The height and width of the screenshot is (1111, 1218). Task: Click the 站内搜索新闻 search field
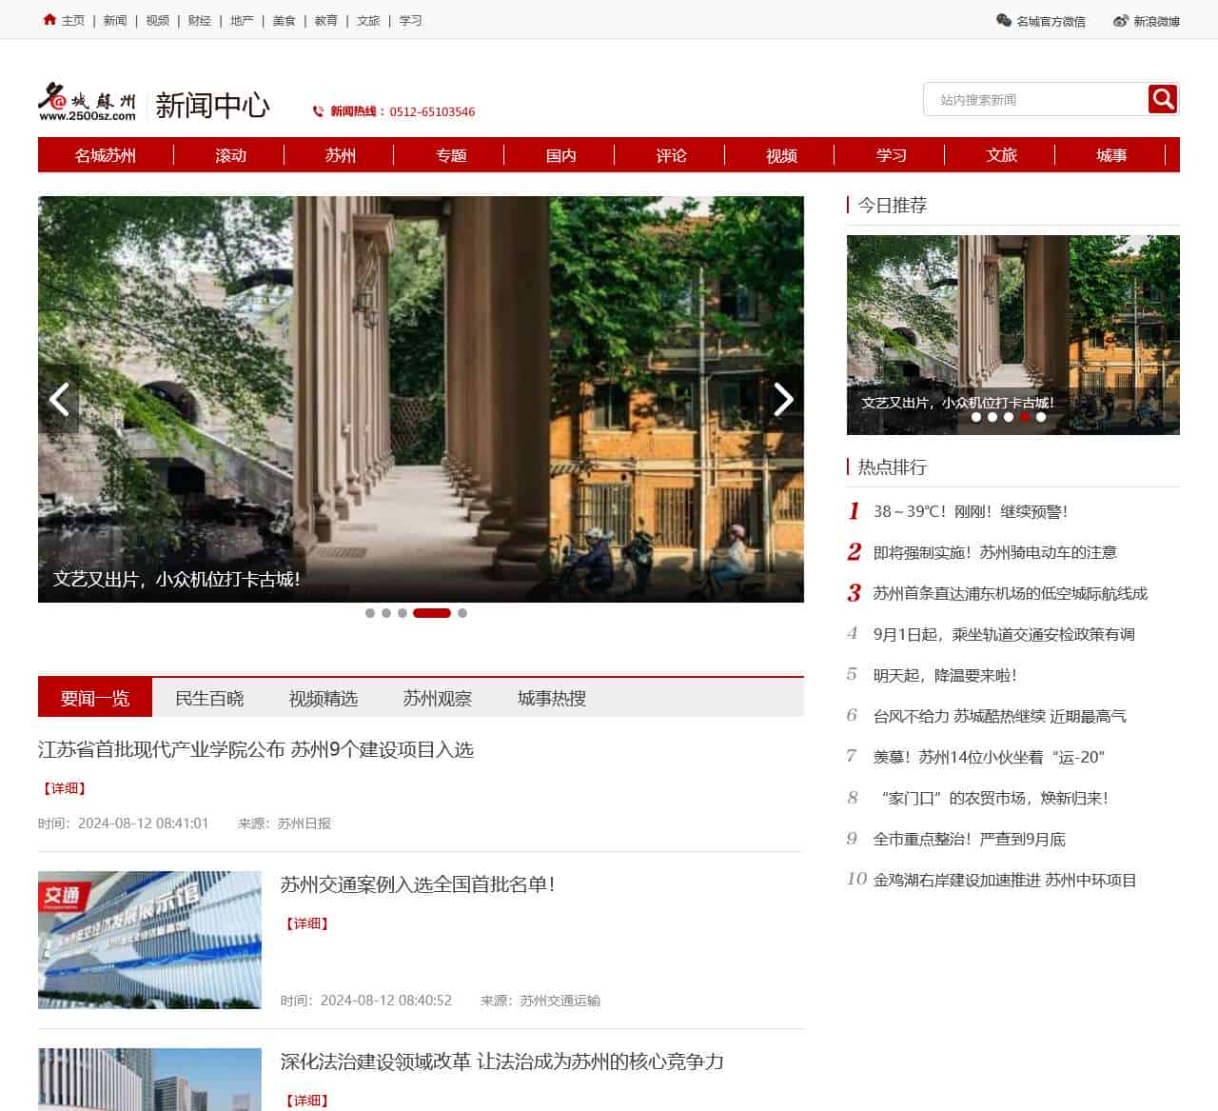pos(1036,99)
